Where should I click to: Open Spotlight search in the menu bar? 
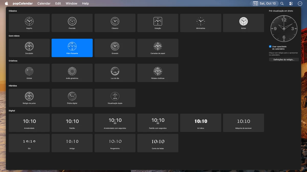click(x=282, y=4)
